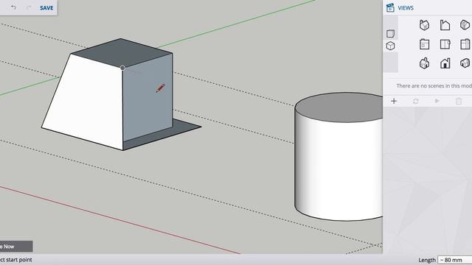Click the SAVE button
Image resolution: width=472 pixels, height=265 pixels.
click(46, 8)
